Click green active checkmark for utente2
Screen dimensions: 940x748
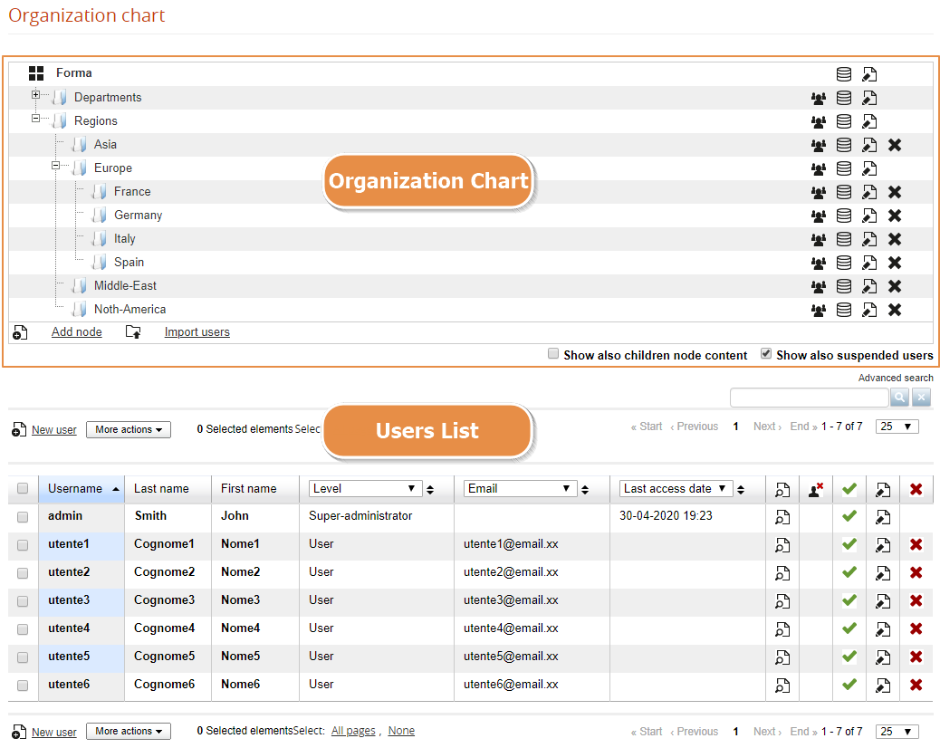click(x=849, y=572)
